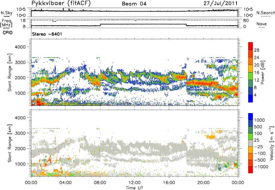Click Power colorbar tick value '28'
The height and width of the screenshot is (190, 275).
coord(256,50)
